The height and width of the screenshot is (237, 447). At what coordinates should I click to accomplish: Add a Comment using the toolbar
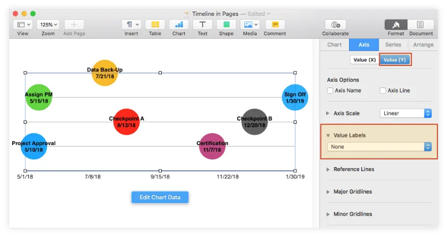[275, 25]
